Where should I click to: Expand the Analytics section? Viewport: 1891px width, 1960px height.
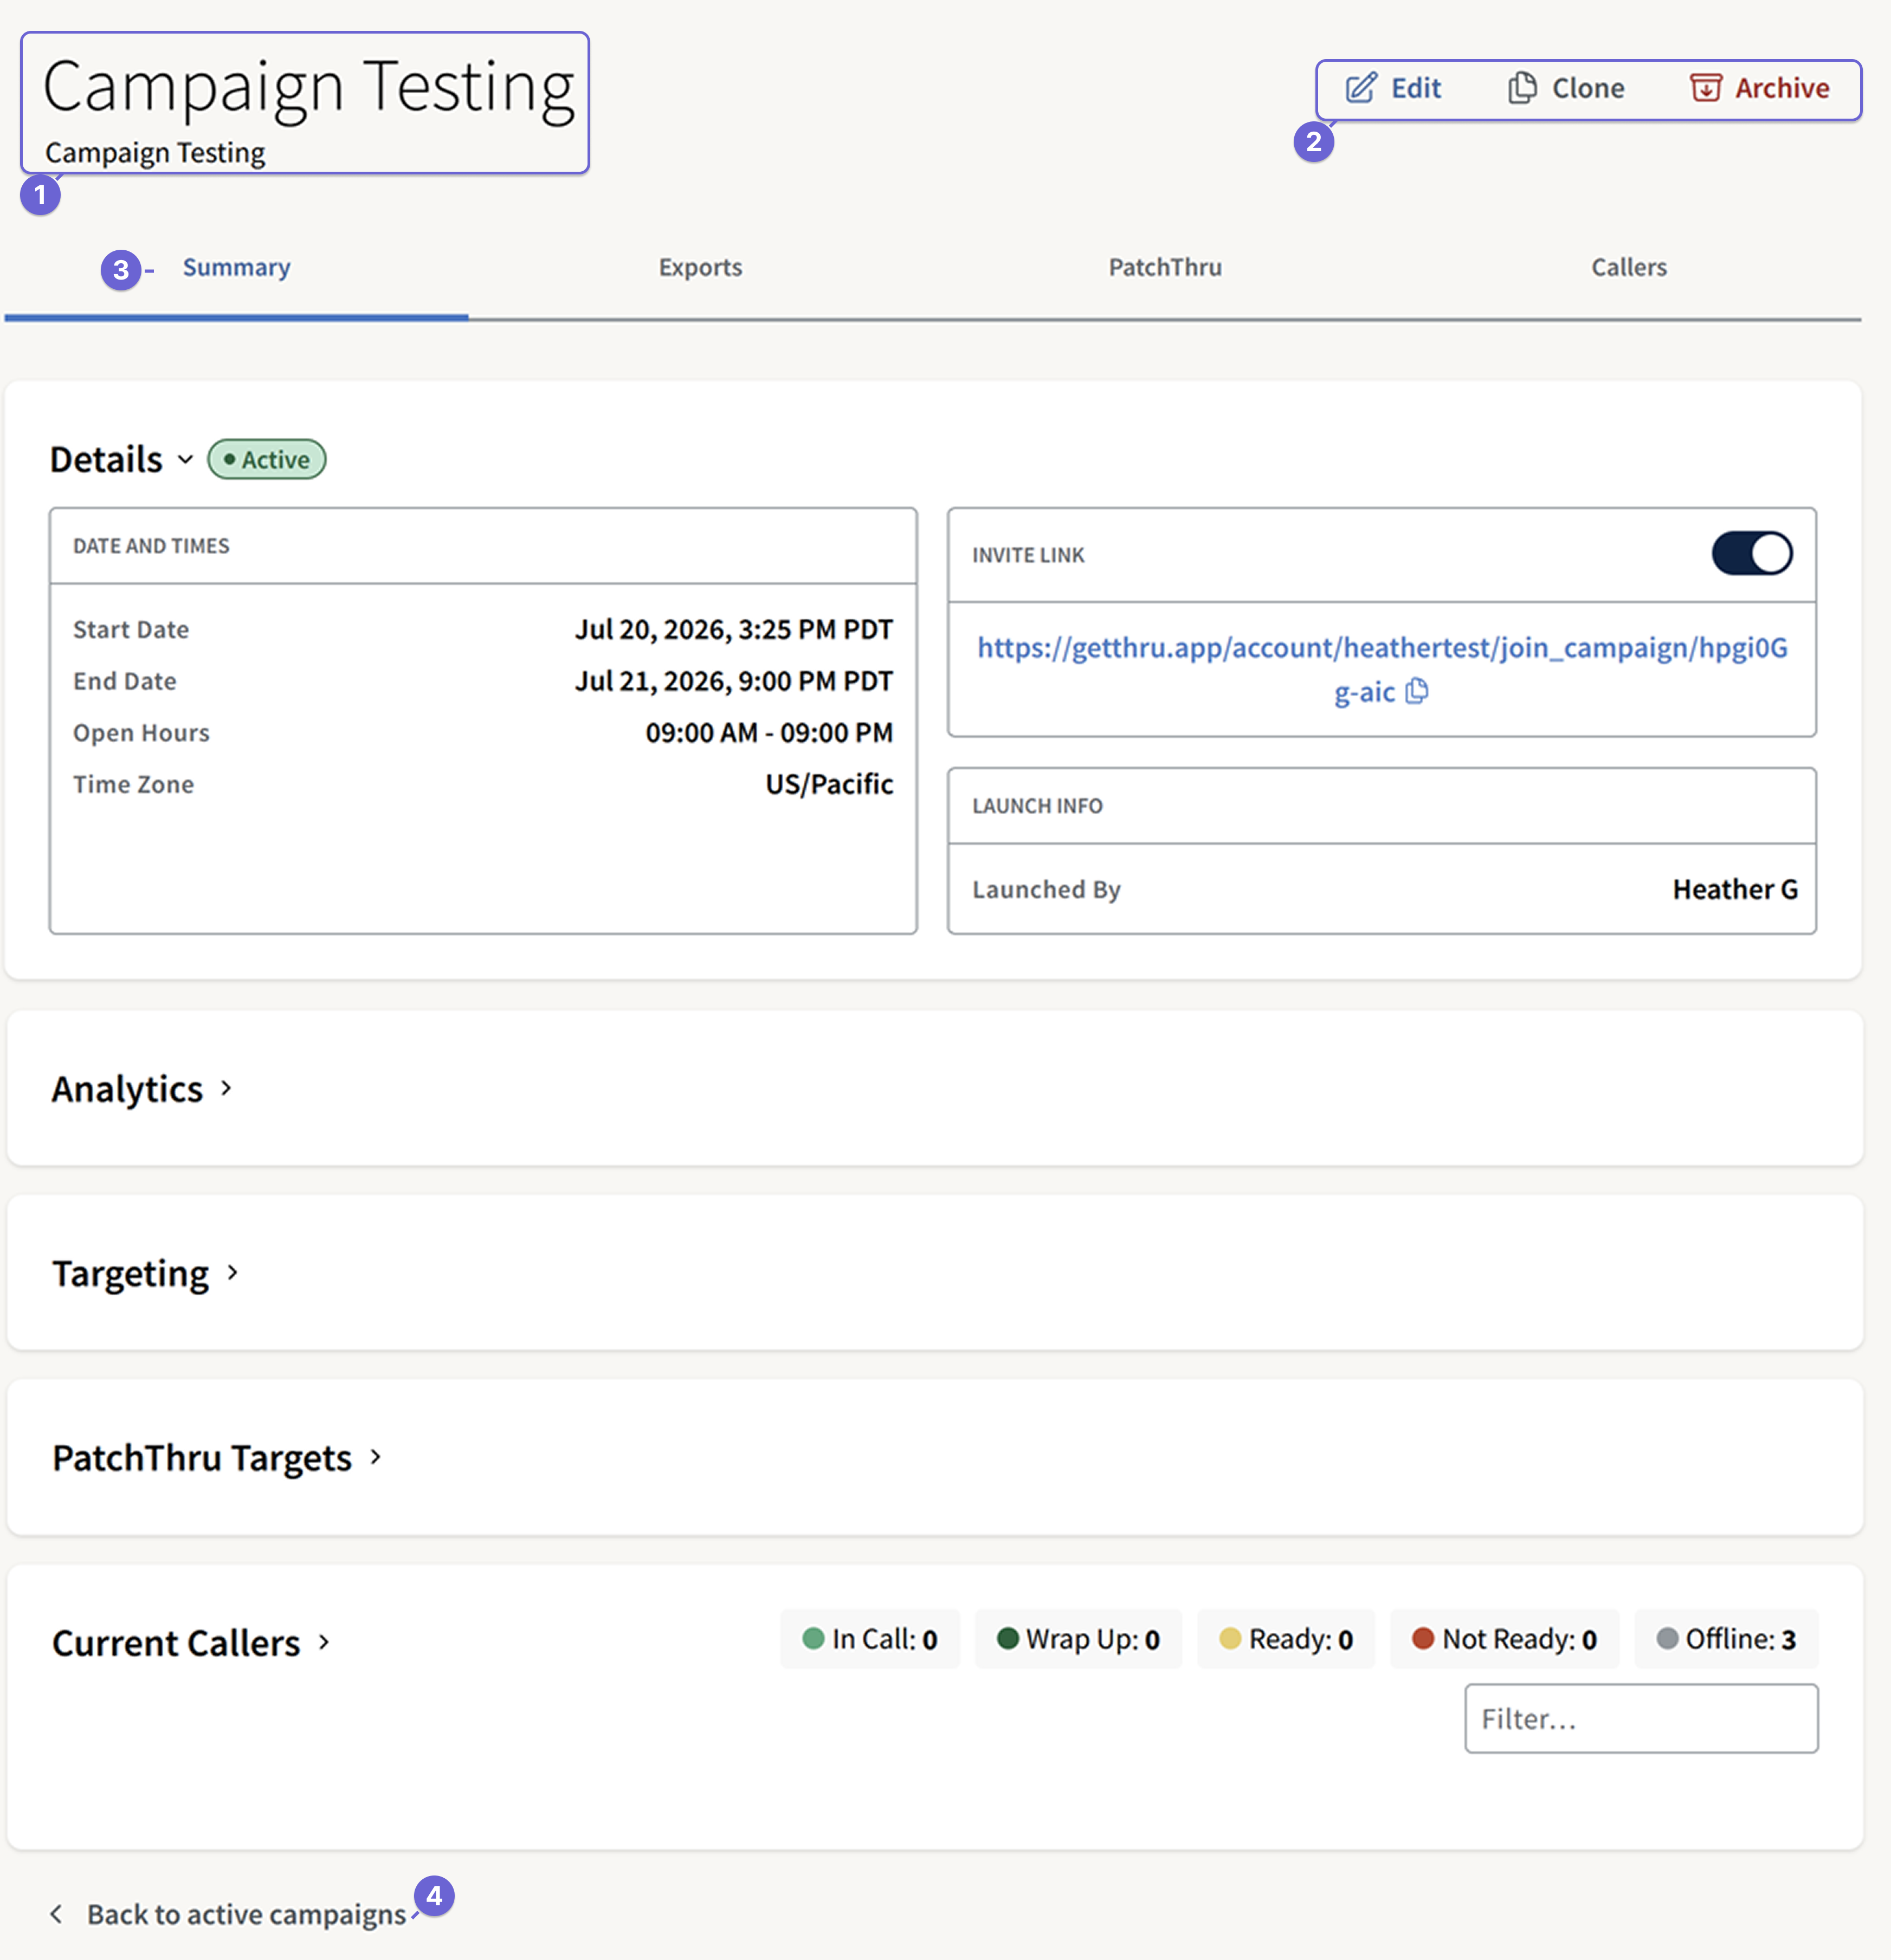[x=226, y=1088]
